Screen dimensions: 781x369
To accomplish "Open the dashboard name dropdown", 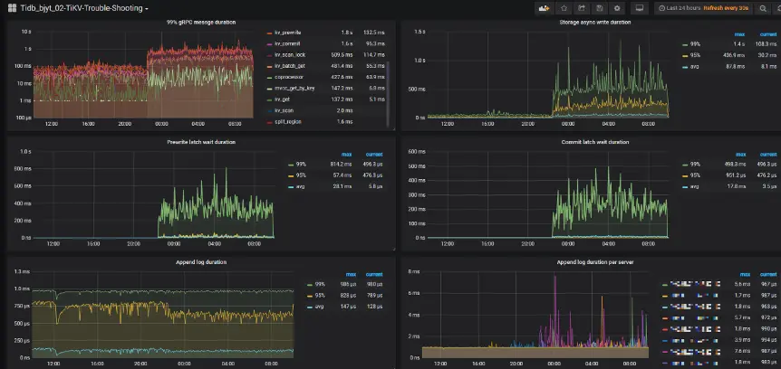I will tap(83, 8).
